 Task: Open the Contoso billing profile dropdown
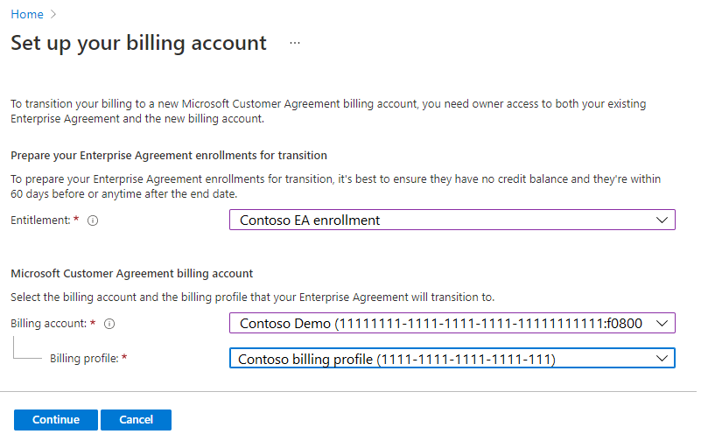click(x=438, y=359)
